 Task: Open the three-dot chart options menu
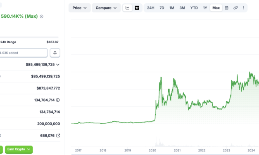coord(243,8)
